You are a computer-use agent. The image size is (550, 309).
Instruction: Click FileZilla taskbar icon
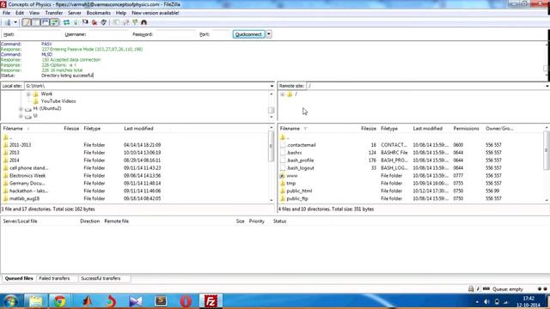211,301
